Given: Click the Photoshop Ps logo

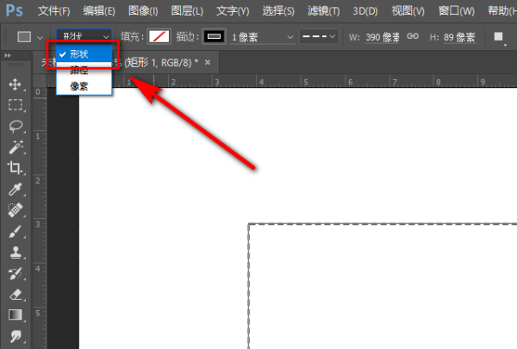Looking at the screenshot, I should coord(14,10).
